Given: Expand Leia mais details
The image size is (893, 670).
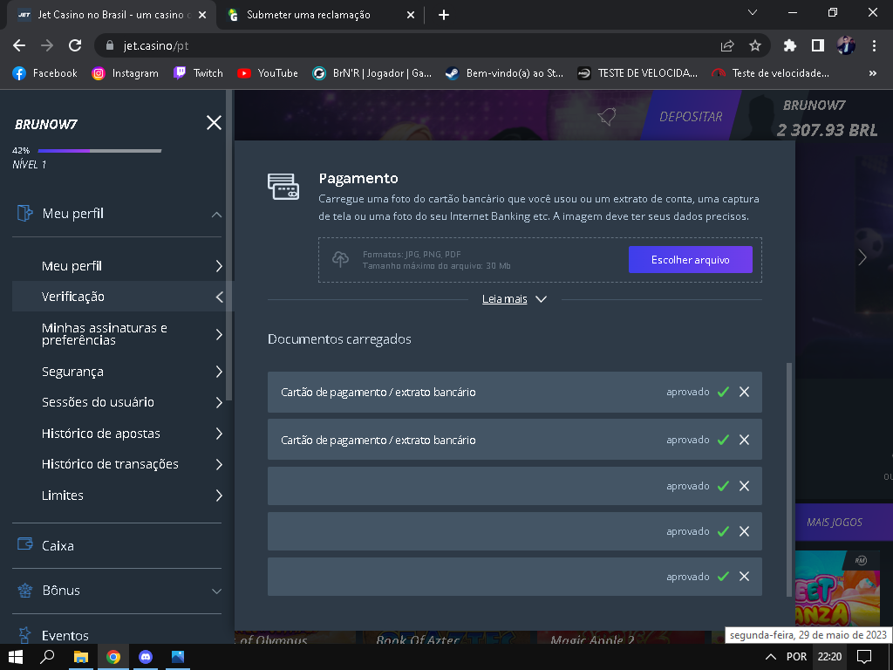Looking at the screenshot, I should pyautogui.click(x=515, y=299).
